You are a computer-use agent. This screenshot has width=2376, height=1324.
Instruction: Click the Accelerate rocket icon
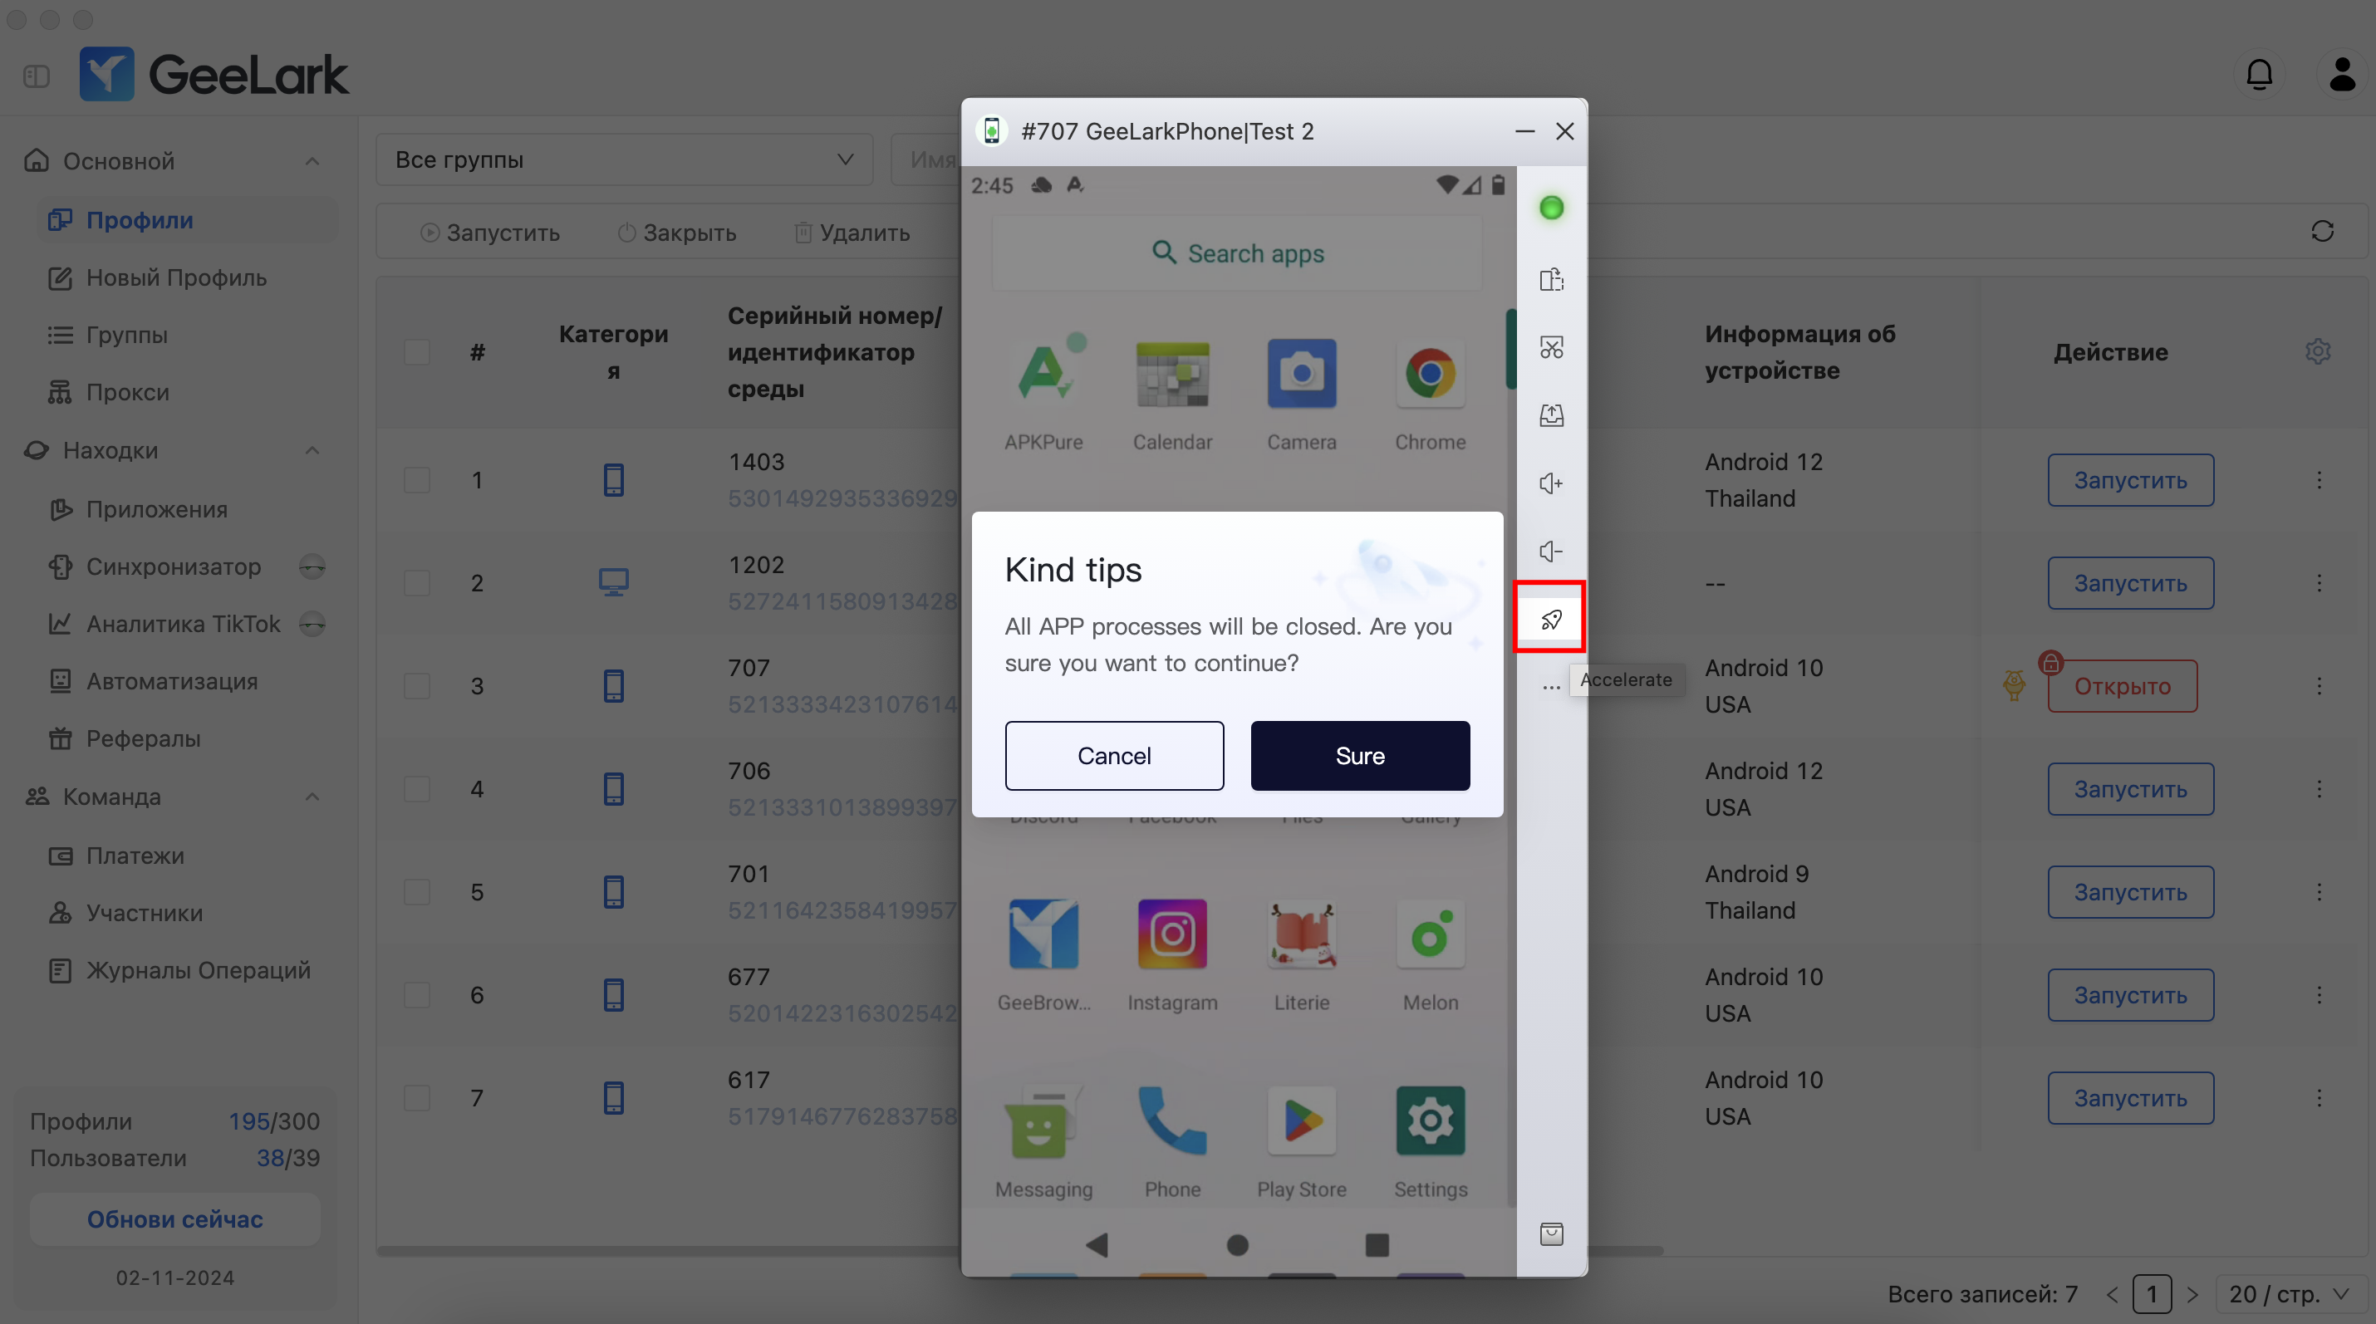(x=1550, y=618)
